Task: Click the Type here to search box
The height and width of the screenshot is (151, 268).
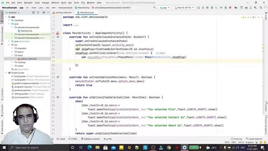Action: pos(38,147)
